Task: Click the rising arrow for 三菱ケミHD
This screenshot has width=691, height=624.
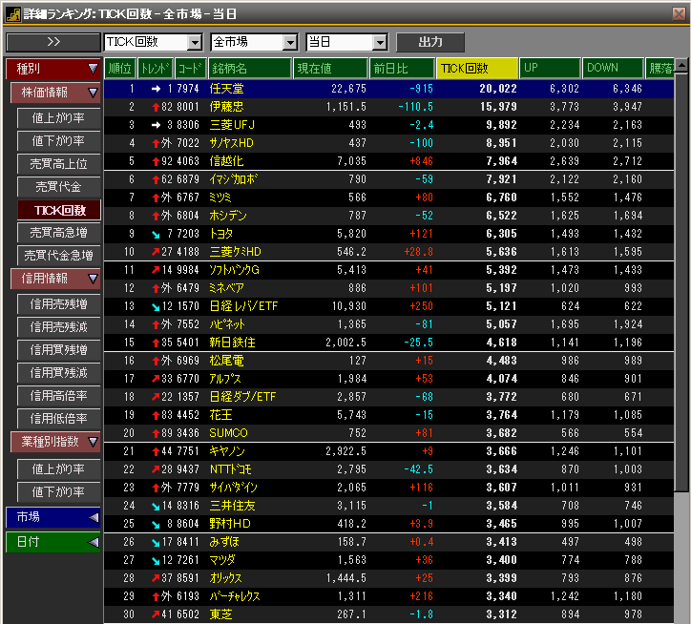Action: pyautogui.click(x=156, y=252)
